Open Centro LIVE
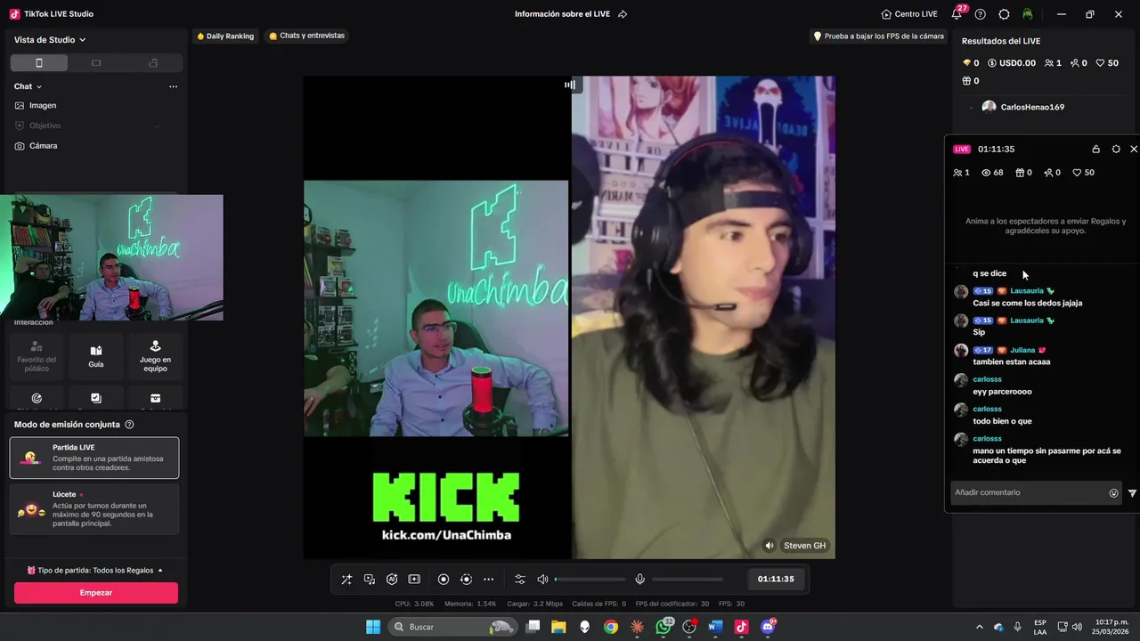This screenshot has height=641, width=1140. 909,14
